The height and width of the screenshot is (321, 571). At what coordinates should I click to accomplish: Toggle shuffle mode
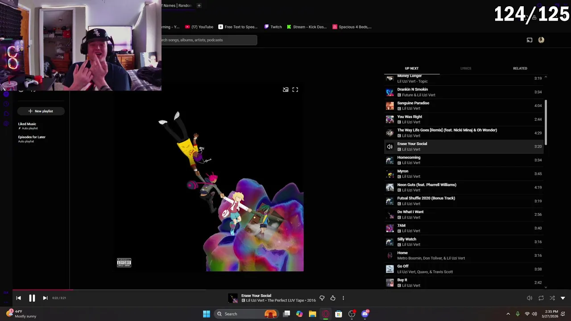(552, 298)
